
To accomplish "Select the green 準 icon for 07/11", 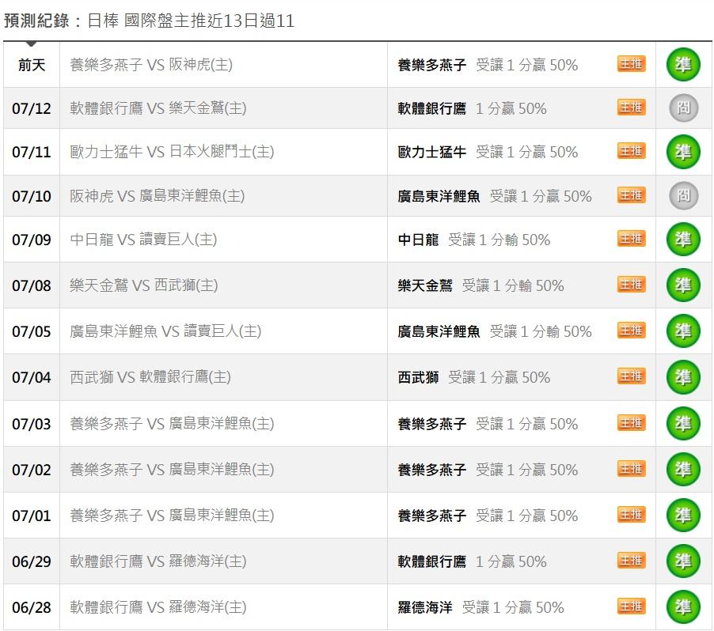I will (x=683, y=152).
